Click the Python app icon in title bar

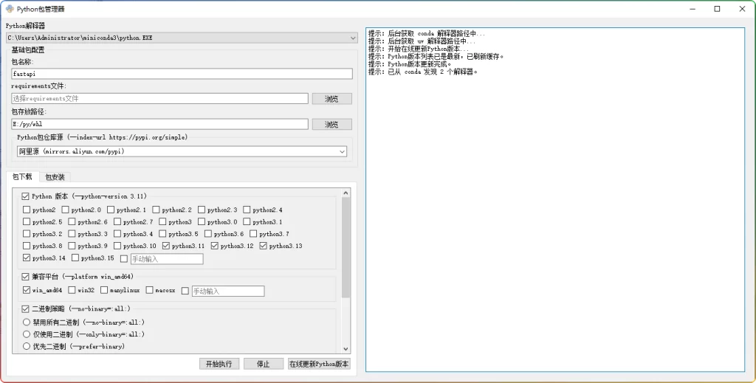click(10, 9)
